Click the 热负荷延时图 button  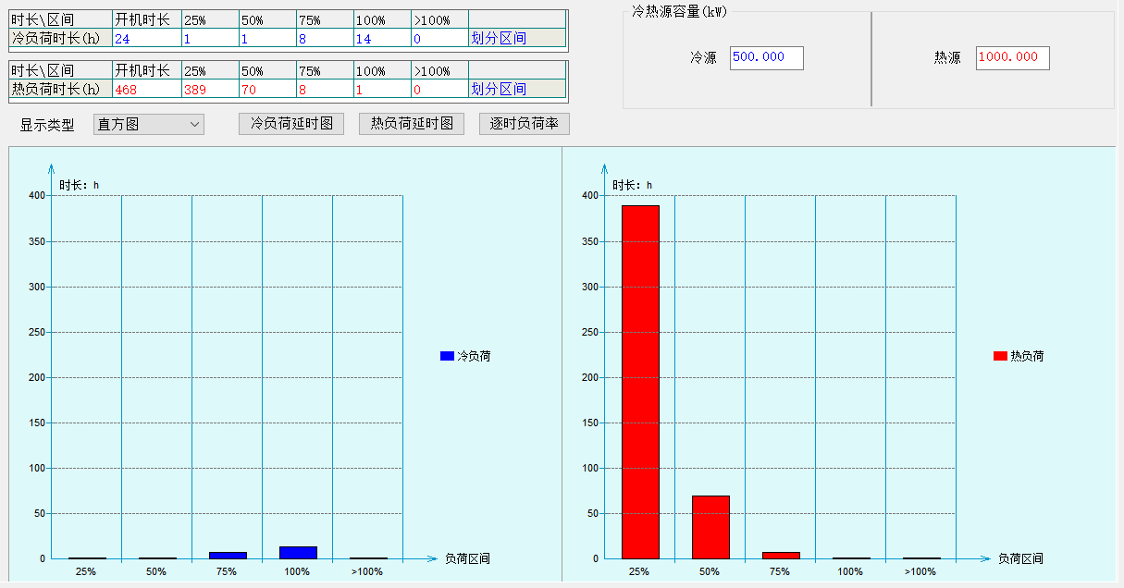(412, 124)
